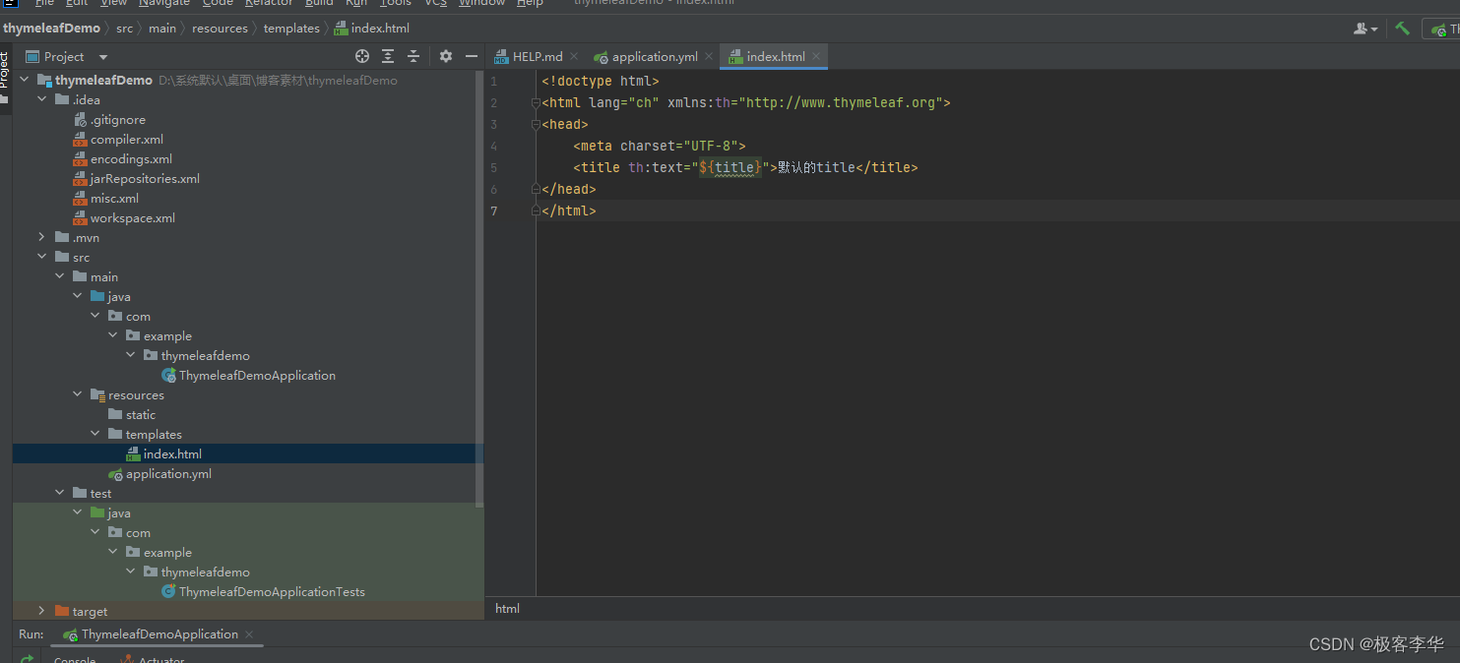
Task: Open the Project view dropdown
Action: point(103,57)
